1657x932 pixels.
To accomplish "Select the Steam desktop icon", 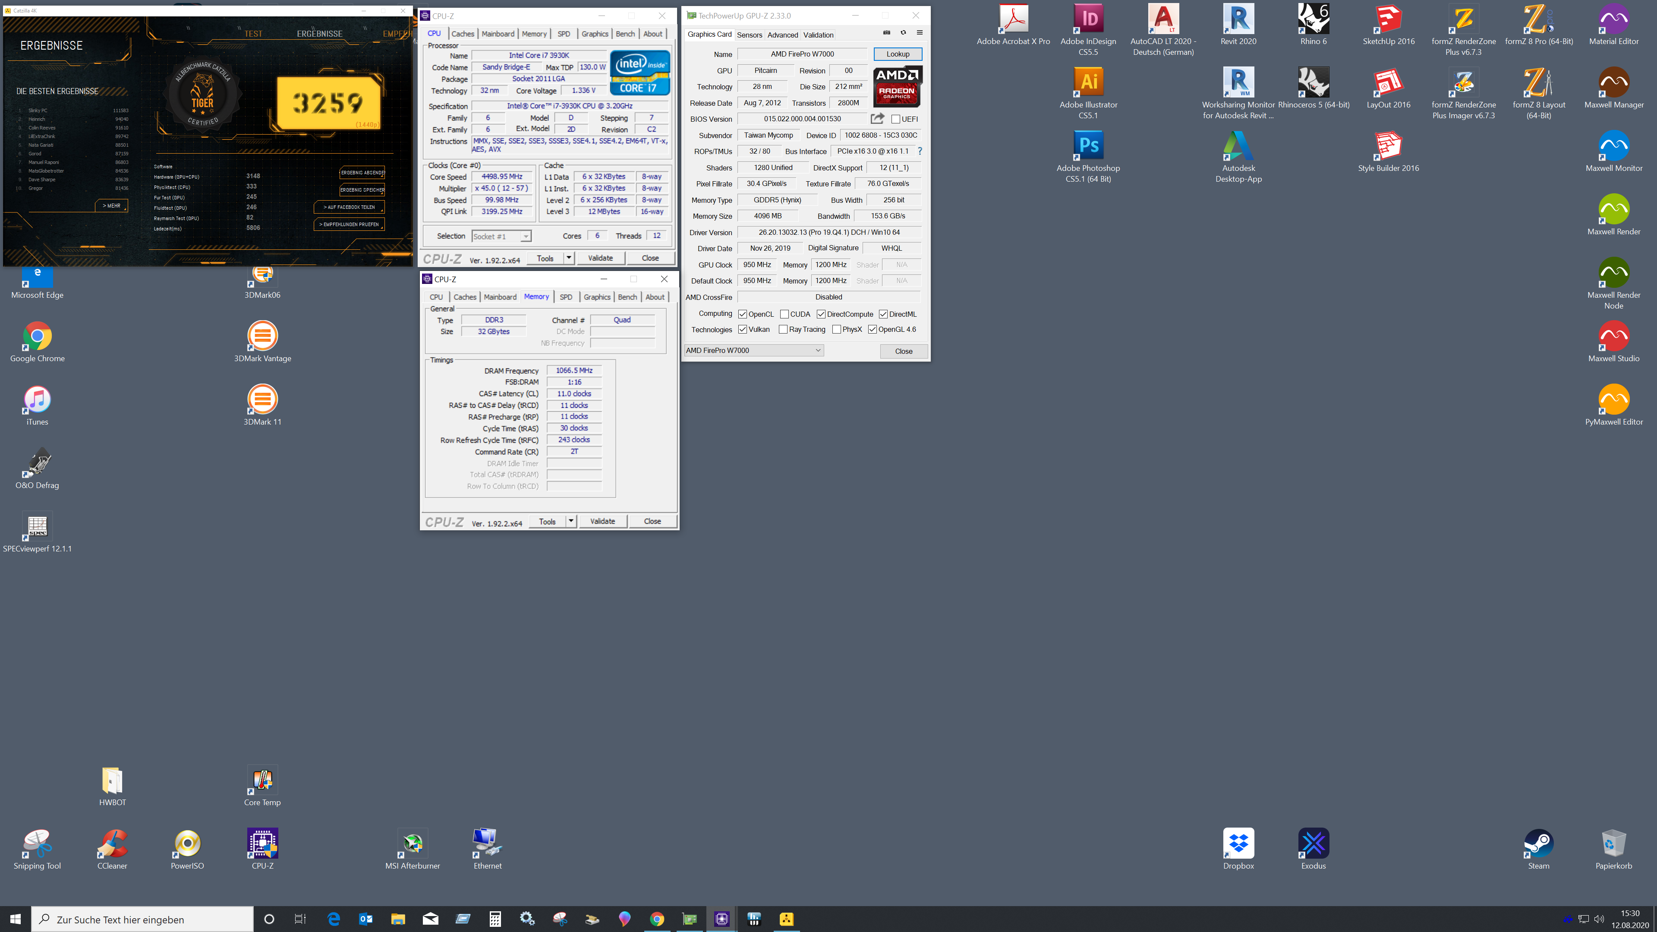I will tap(1539, 850).
